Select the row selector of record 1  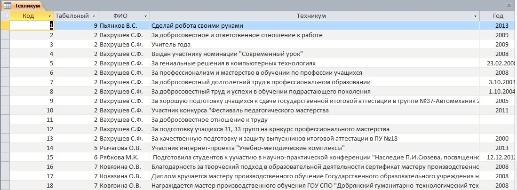(x=5, y=26)
